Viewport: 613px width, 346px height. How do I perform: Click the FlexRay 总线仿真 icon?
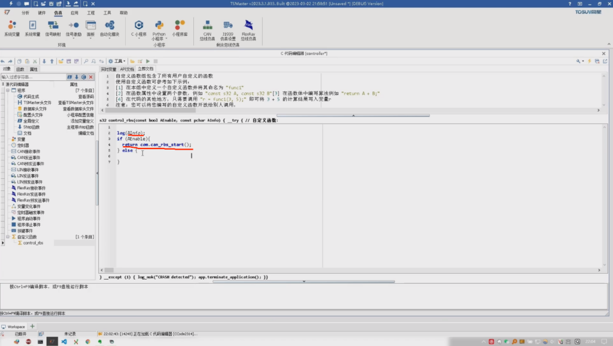(x=249, y=27)
